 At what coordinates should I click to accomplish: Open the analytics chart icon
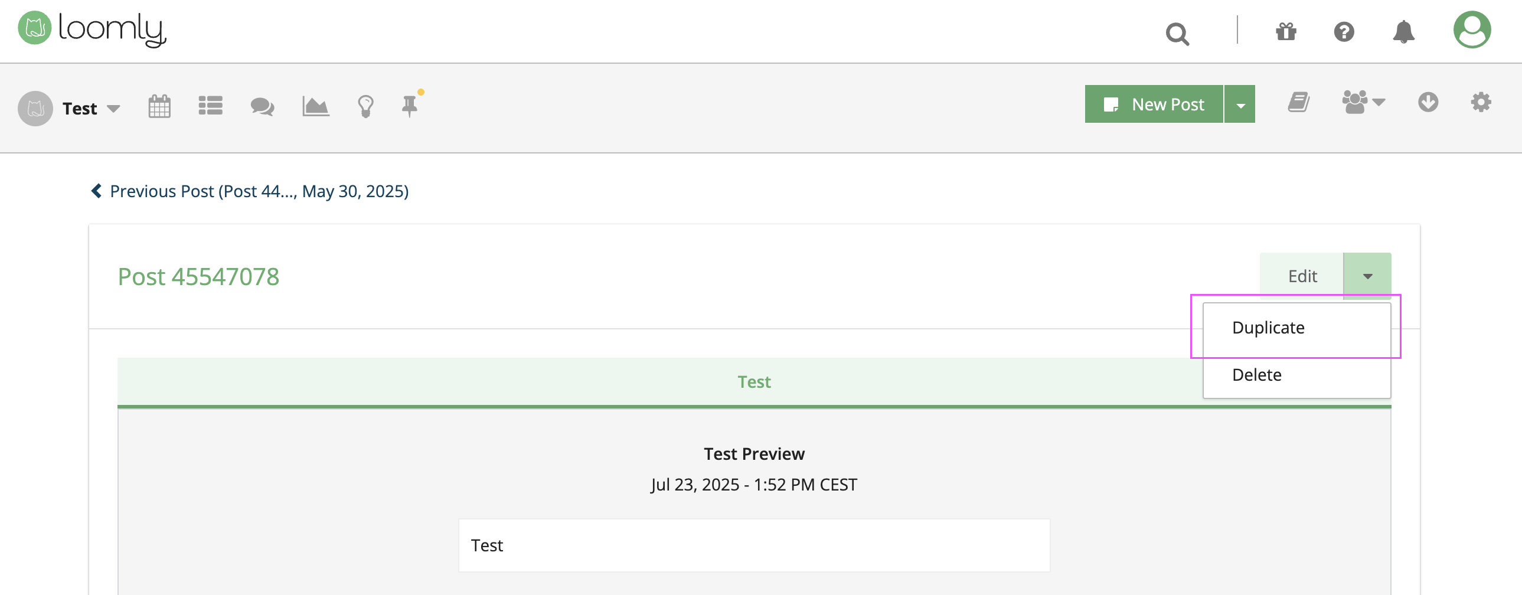315,106
